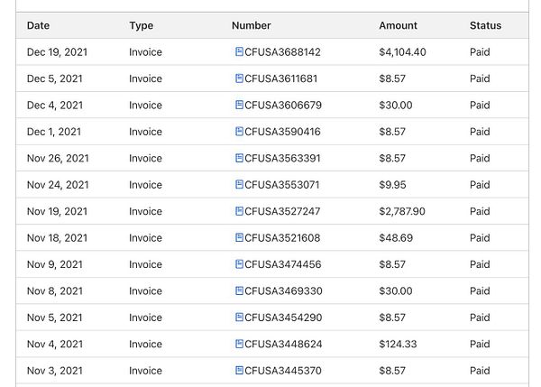This screenshot has width=541, height=387.
Task: Click the Number column header
Action: pos(252,25)
